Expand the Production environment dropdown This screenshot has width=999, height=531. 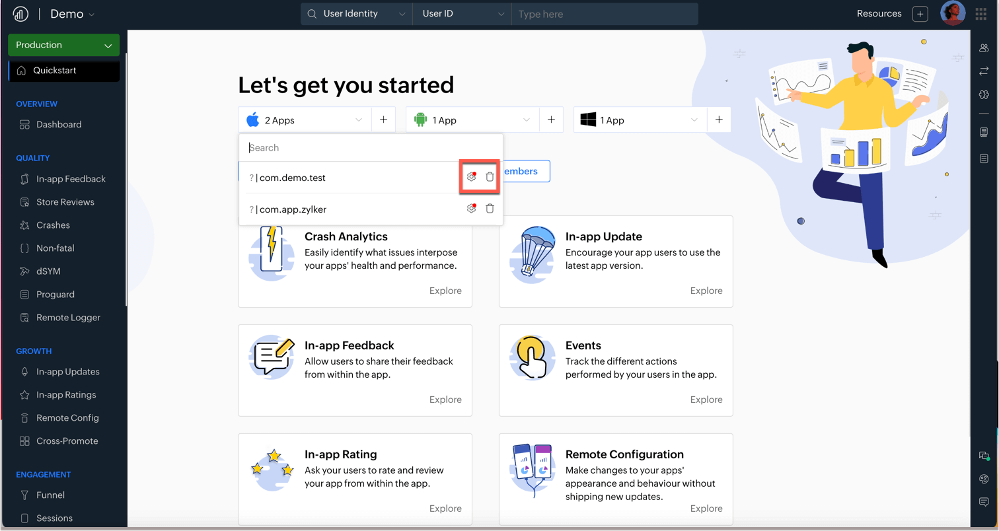(64, 45)
